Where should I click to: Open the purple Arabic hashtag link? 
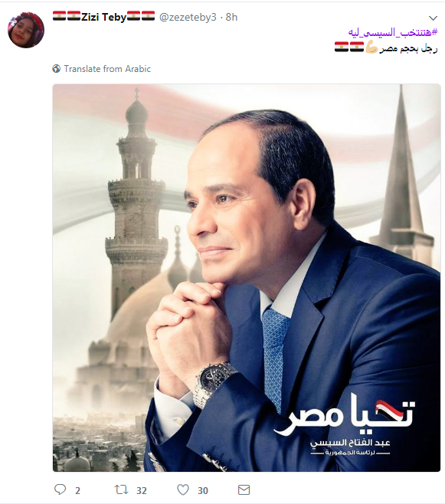pyautogui.click(x=393, y=32)
